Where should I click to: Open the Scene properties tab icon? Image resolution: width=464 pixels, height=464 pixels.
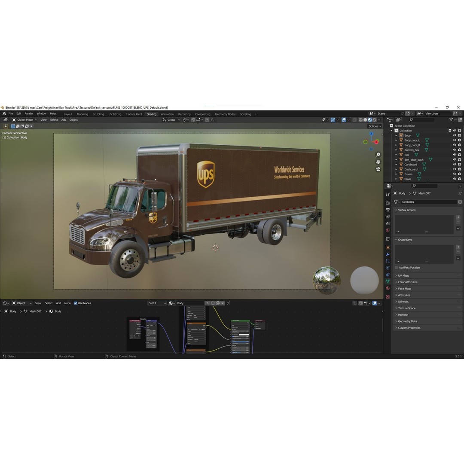click(x=388, y=223)
